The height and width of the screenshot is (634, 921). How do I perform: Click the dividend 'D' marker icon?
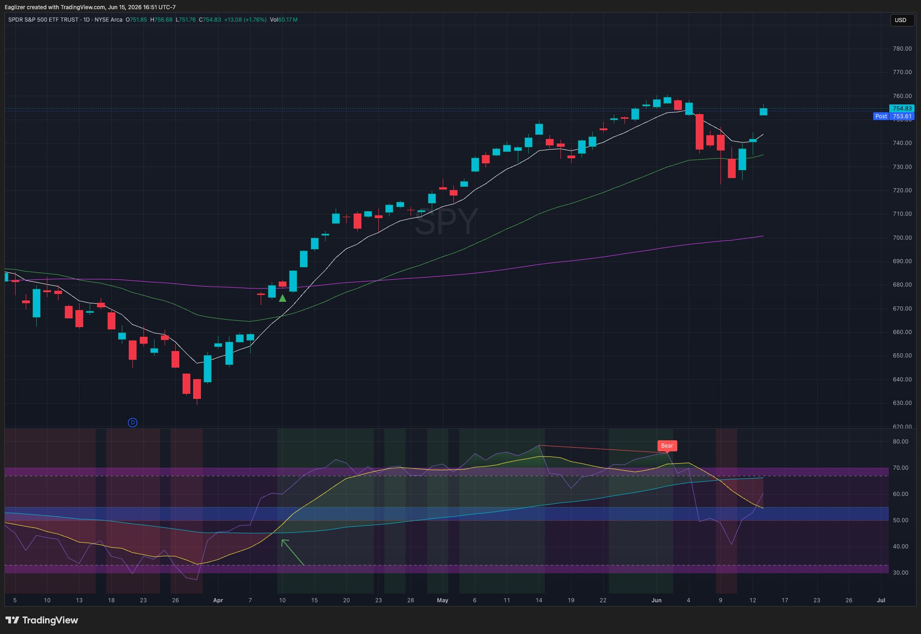tap(132, 422)
